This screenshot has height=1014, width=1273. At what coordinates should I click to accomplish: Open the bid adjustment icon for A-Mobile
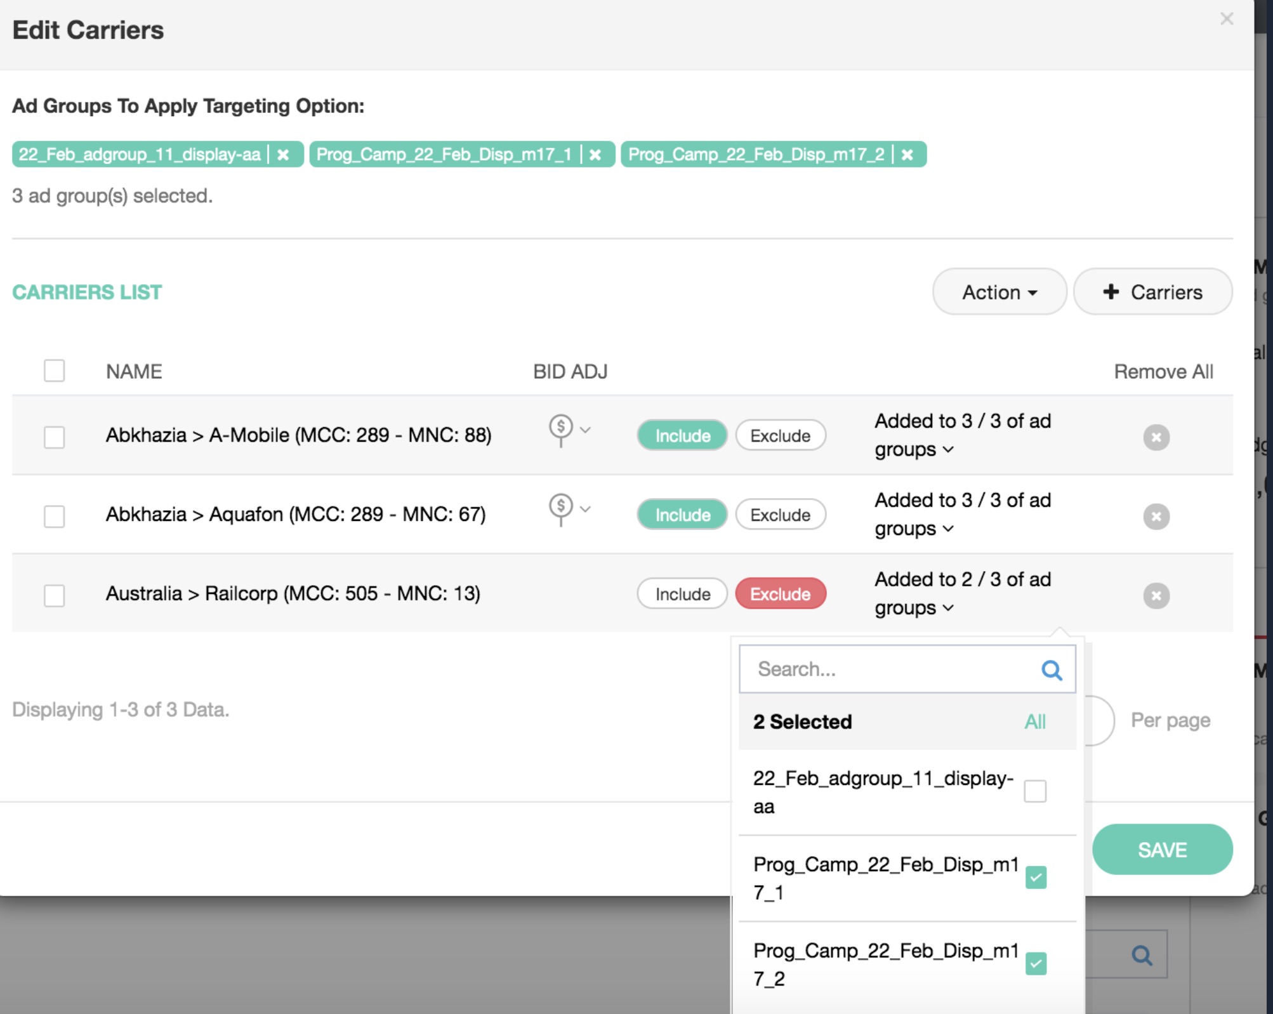tap(561, 429)
